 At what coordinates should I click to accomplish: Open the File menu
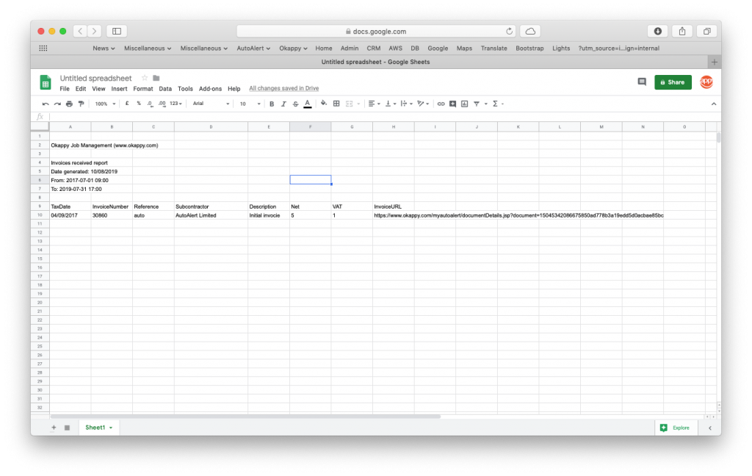pos(65,89)
